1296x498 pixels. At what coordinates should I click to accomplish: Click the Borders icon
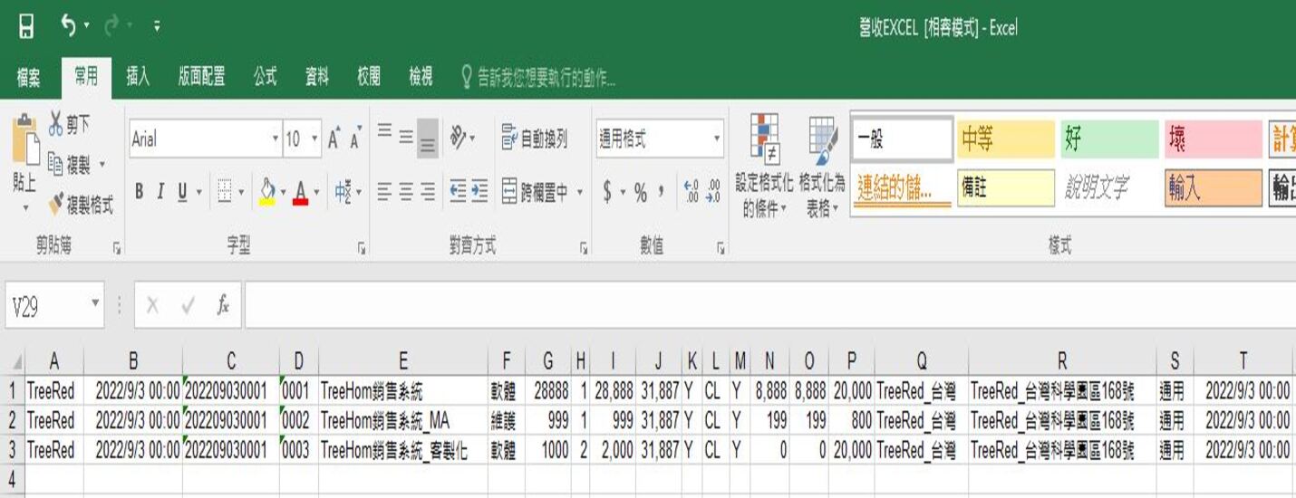click(224, 191)
